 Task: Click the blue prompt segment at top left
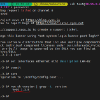point(4,4)
